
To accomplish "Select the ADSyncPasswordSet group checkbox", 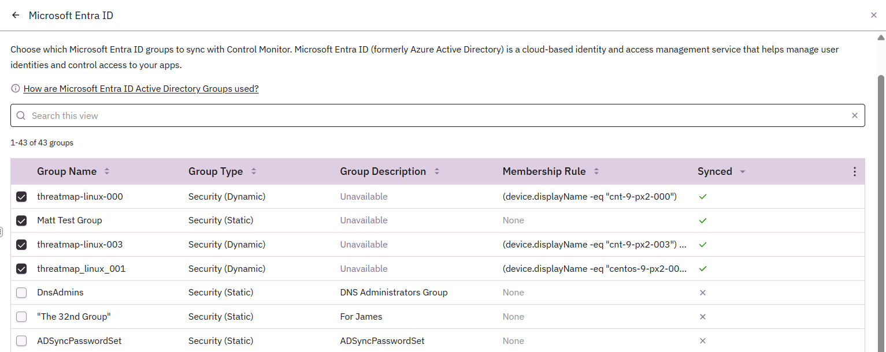I will [x=21, y=341].
